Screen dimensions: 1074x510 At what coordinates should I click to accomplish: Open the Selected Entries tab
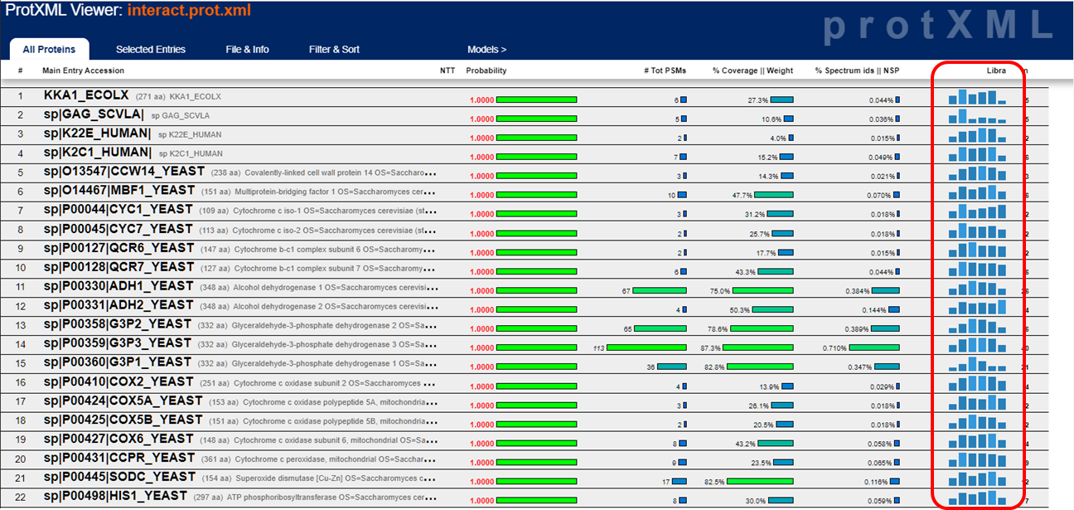(x=151, y=50)
